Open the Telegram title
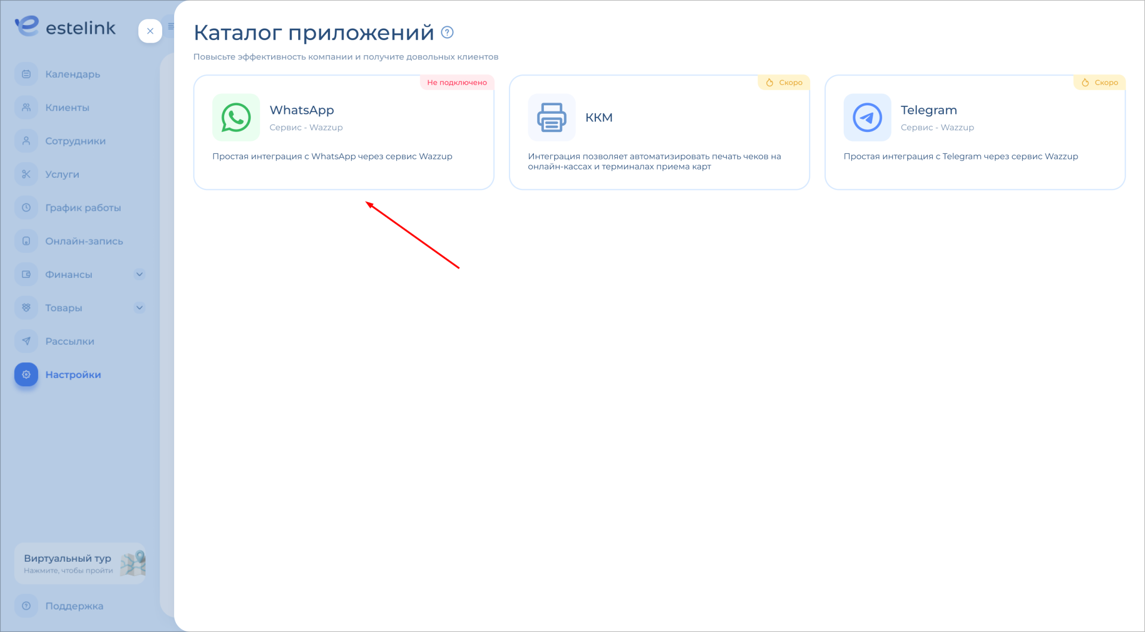1145x632 pixels. [929, 110]
